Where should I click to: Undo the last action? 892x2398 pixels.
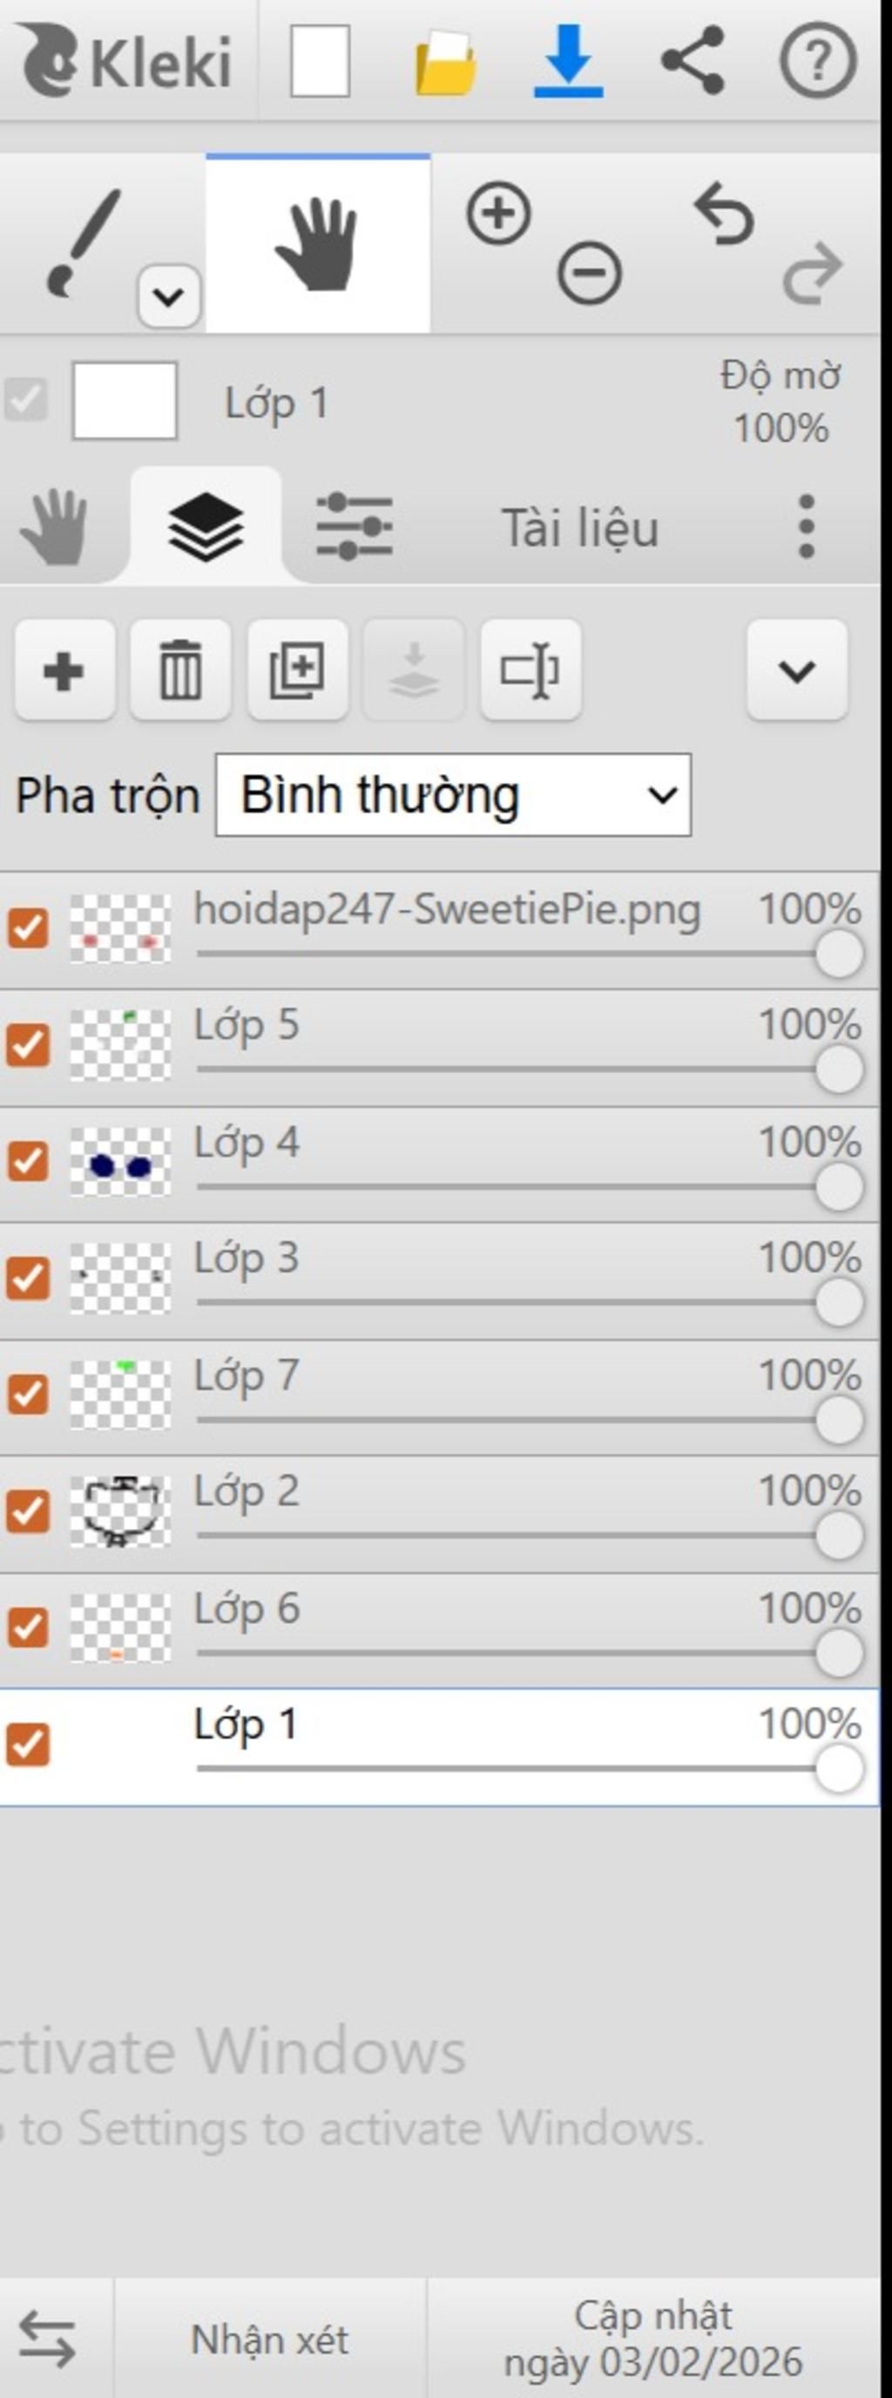(x=724, y=214)
